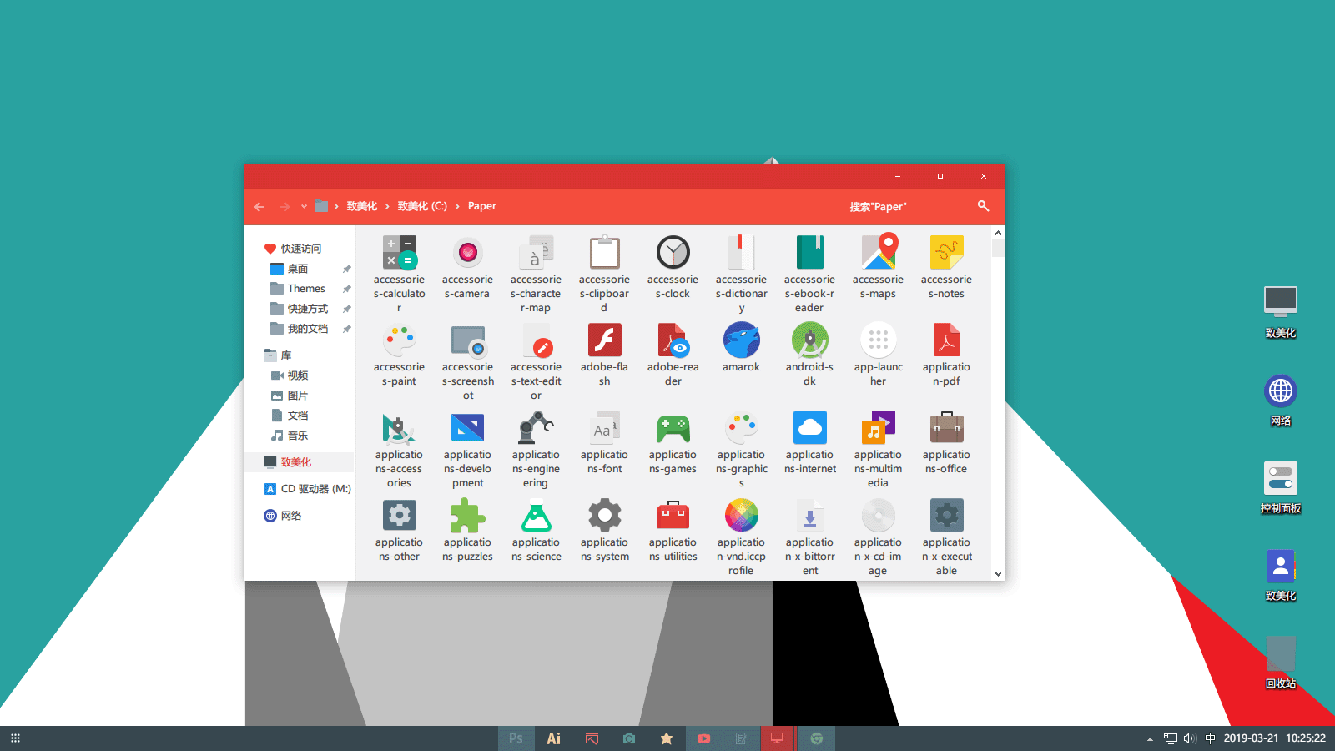Select the accessories-clipboard icon file

tap(604, 273)
